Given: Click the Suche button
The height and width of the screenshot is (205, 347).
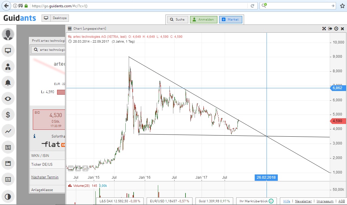Looking at the screenshot, I should pos(178,20).
